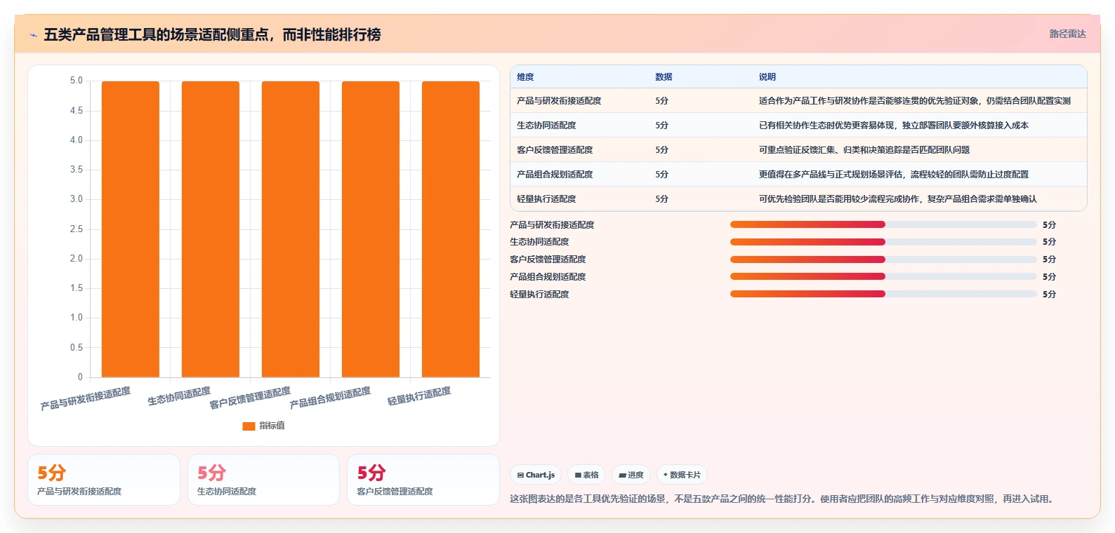Select the 表格 tag button

point(586,475)
